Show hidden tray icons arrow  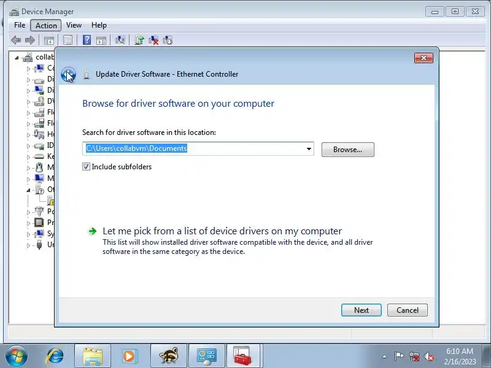tap(385, 356)
